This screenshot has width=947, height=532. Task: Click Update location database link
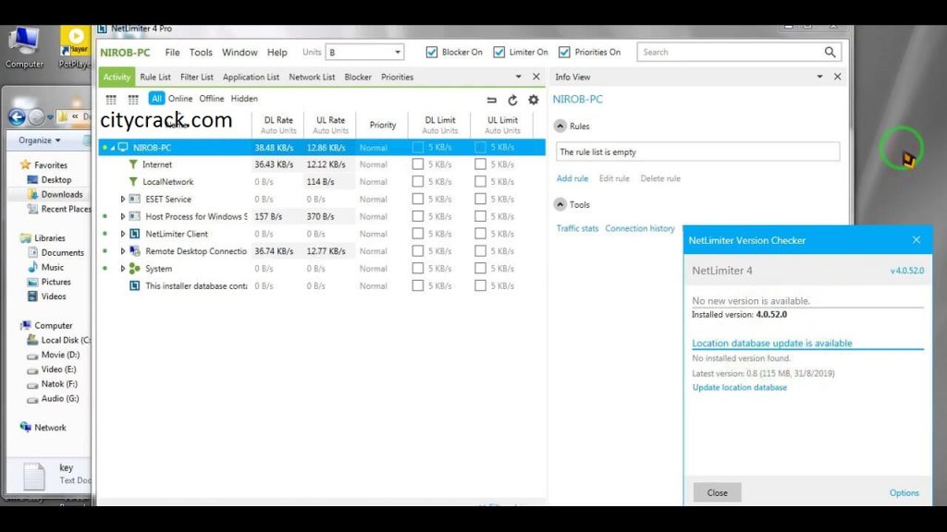(x=739, y=387)
